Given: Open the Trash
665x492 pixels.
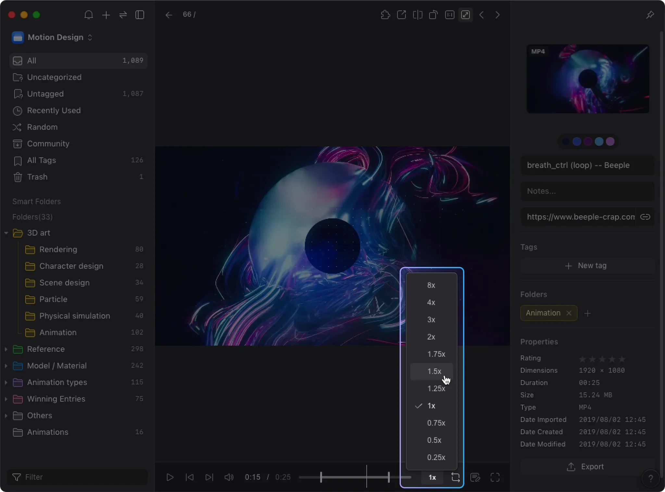Looking at the screenshot, I should 78,177.
